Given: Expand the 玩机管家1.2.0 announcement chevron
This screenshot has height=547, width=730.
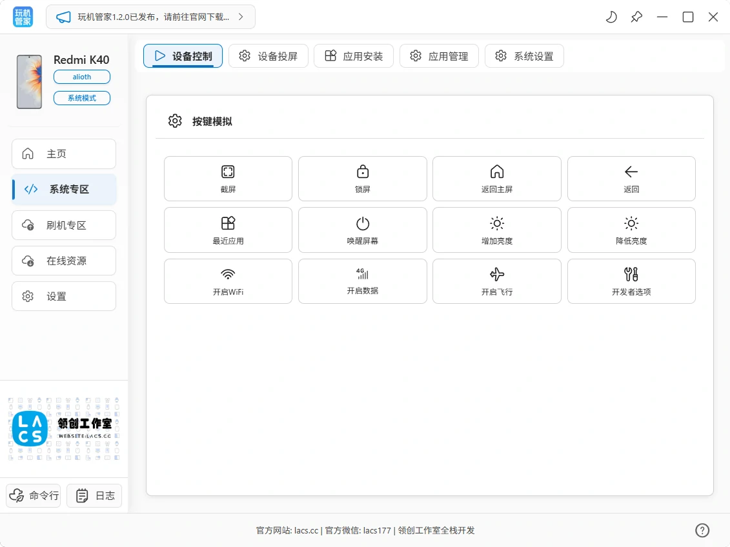Looking at the screenshot, I should tap(241, 17).
